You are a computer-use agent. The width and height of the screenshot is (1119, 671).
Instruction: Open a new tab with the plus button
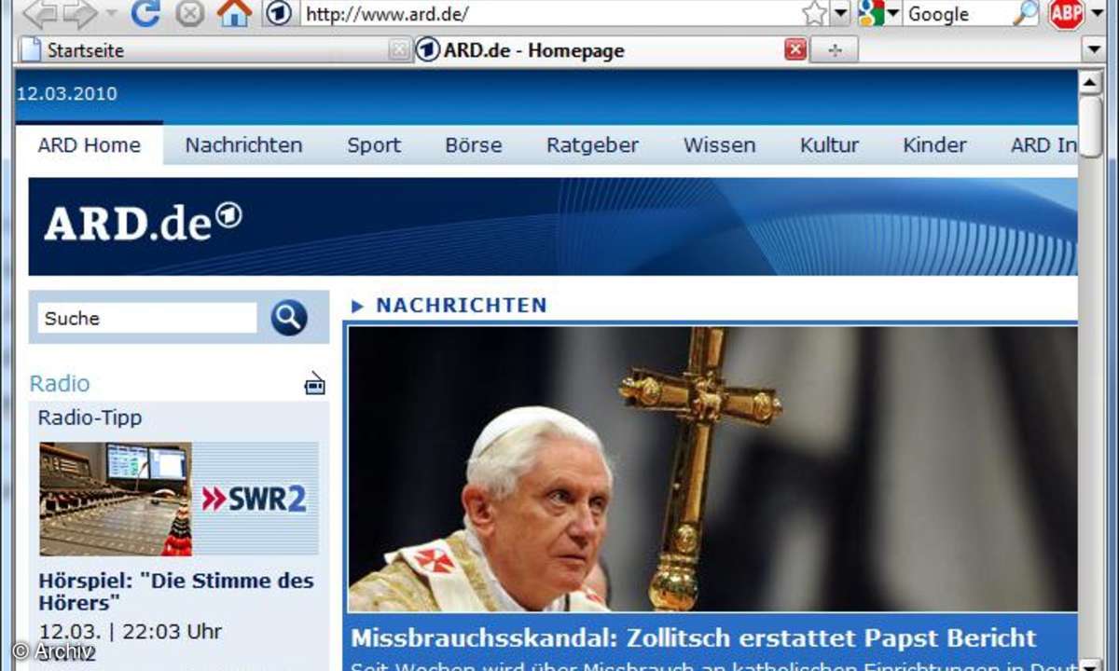tap(834, 50)
